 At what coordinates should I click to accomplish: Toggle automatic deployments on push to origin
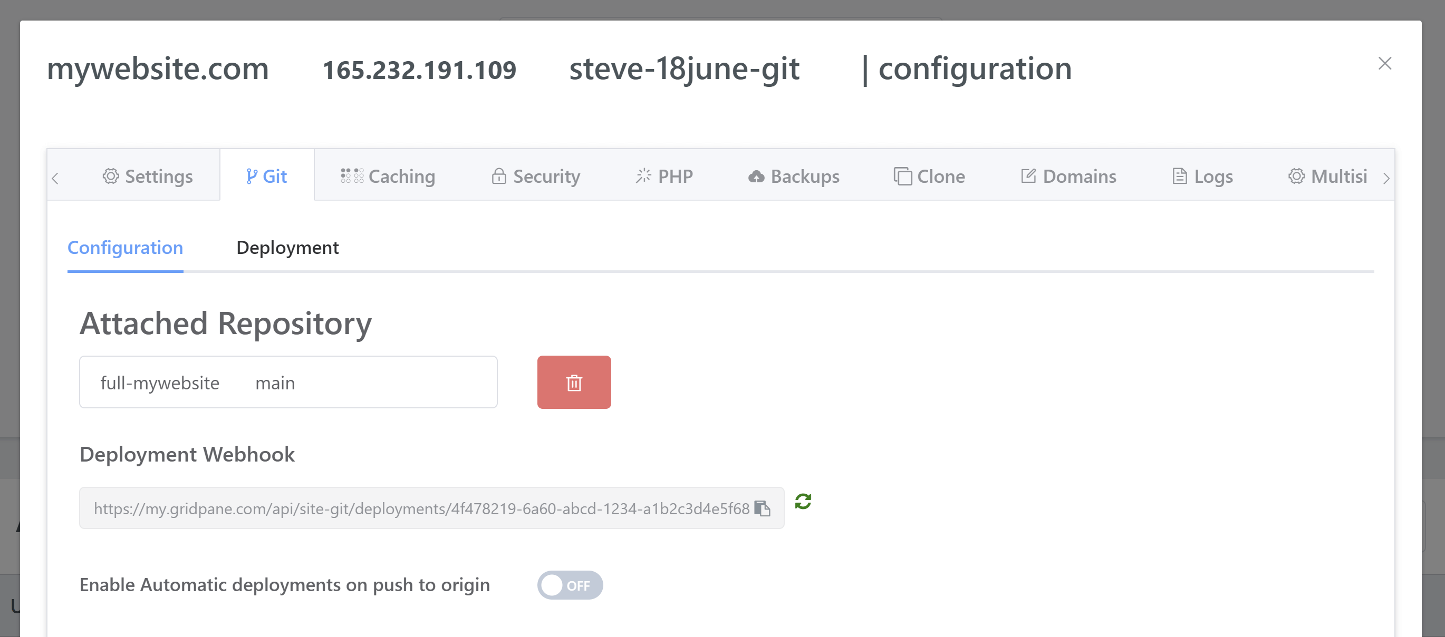pyautogui.click(x=570, y=585)
